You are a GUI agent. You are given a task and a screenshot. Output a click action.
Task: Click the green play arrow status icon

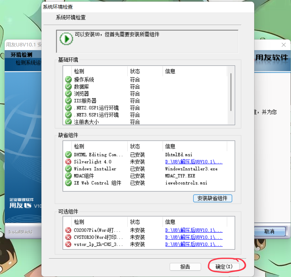coord(66,39)
